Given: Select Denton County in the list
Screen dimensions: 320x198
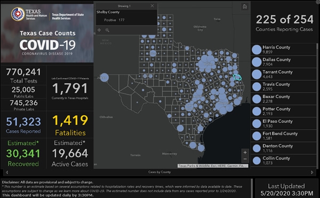Looking at the screenshot, I should tap(284, 148).
